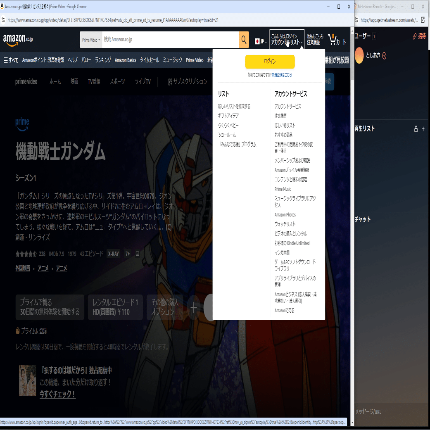Select Amazon Photos in account services
Image resolution: width=430 pixels, height=430 pixels.
(x=285, y=215)
